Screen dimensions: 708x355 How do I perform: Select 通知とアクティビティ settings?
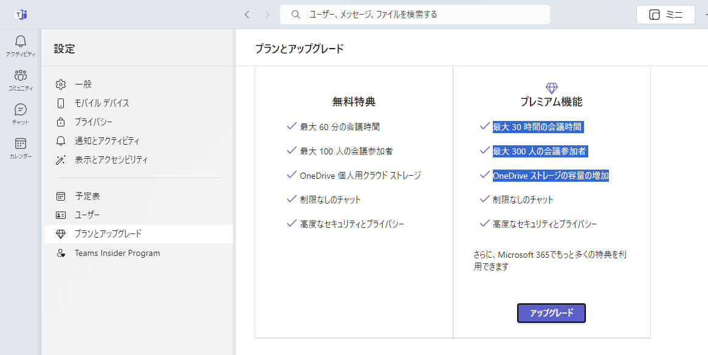point(139,141)
